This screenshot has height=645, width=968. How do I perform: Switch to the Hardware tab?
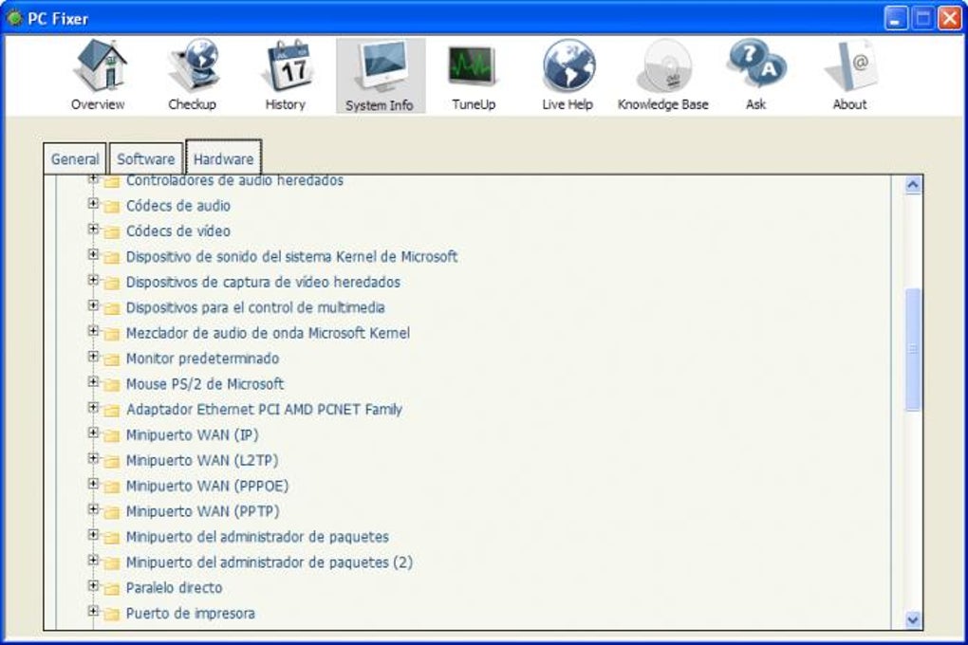click(x=223, y=158)
